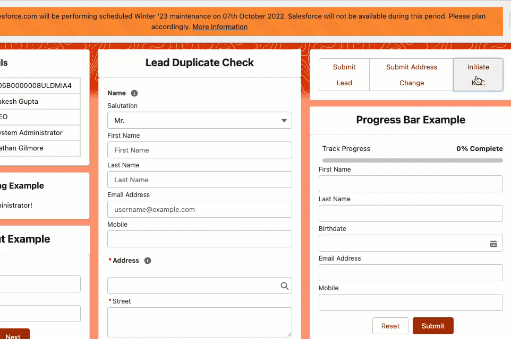Screen dimensions: 511x339
Task: Click the Submit Address Change button
Action: [411, 75]
